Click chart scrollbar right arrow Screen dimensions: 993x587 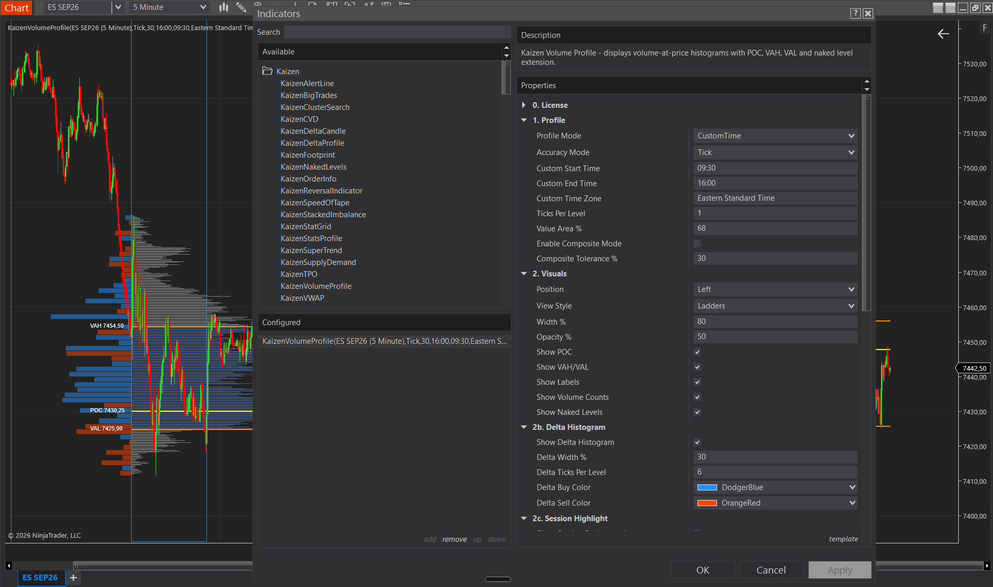coord(987,566)
